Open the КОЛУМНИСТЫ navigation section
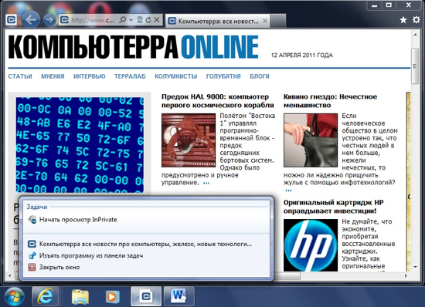425x307 pixels. point(176,76)
